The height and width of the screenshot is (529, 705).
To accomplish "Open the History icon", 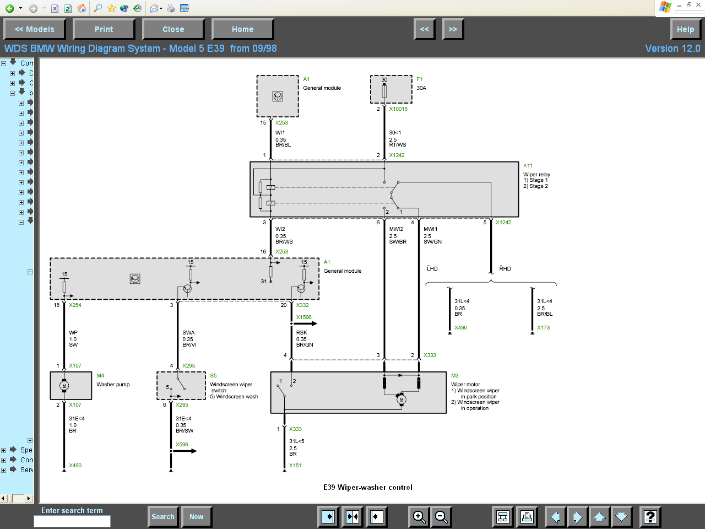I will pos(137,8).
